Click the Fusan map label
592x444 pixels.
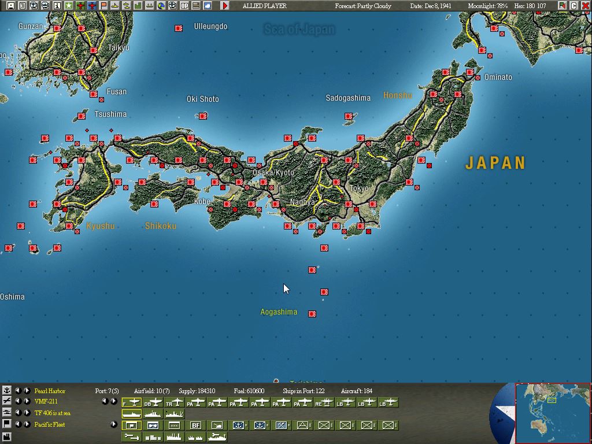117,91
